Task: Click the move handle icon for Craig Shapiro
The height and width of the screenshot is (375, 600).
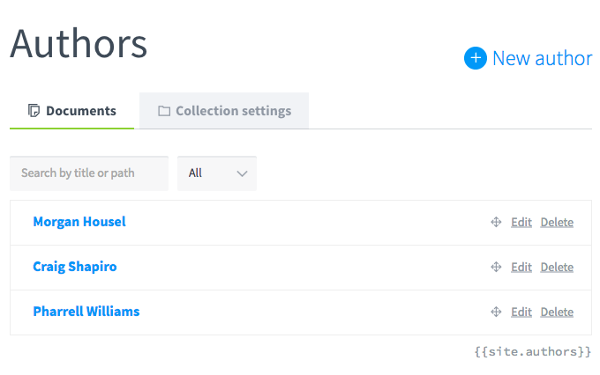Action: point(496,267)
